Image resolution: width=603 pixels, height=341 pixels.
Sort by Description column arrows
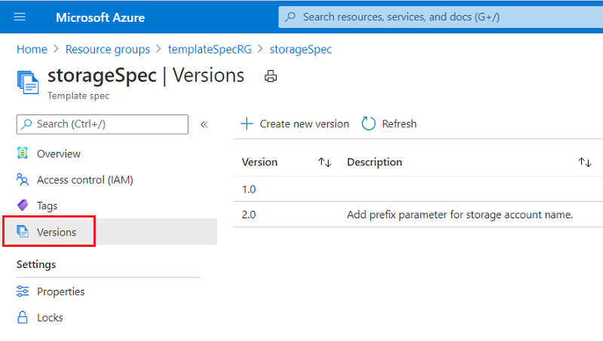(x=584, y=162)
